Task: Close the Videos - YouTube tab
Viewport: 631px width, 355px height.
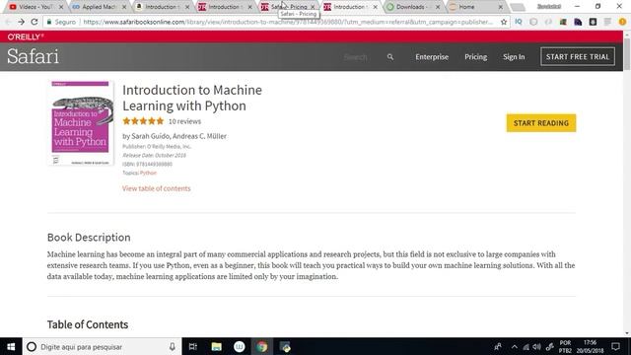Action: pos(61,7)
